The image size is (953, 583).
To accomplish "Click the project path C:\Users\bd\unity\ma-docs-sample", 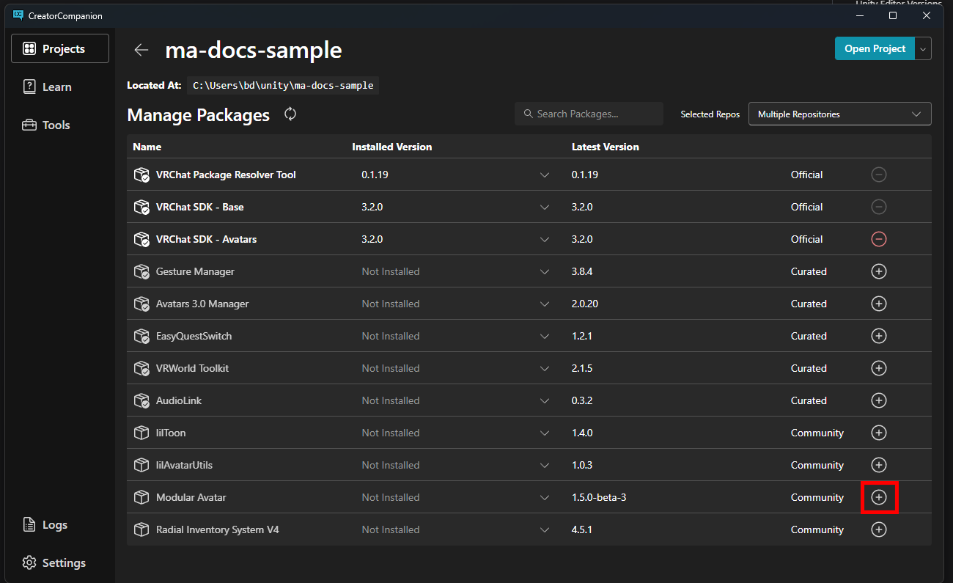I will tap(283, 85).
